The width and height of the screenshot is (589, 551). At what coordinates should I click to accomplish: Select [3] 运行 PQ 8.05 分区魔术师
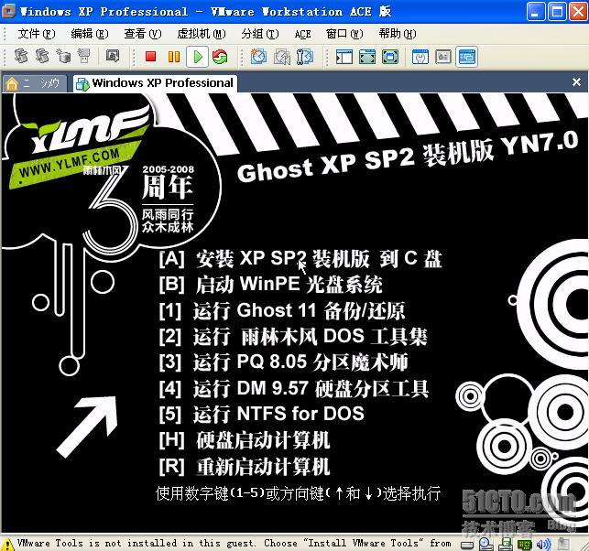coord(283,362)
